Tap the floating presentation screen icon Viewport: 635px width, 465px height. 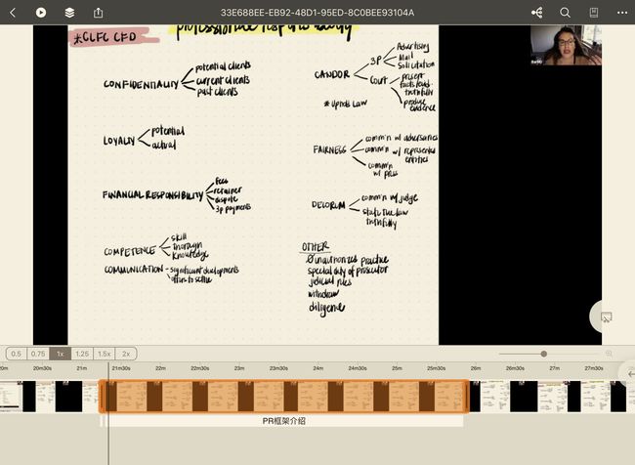[x=606, y=317]
